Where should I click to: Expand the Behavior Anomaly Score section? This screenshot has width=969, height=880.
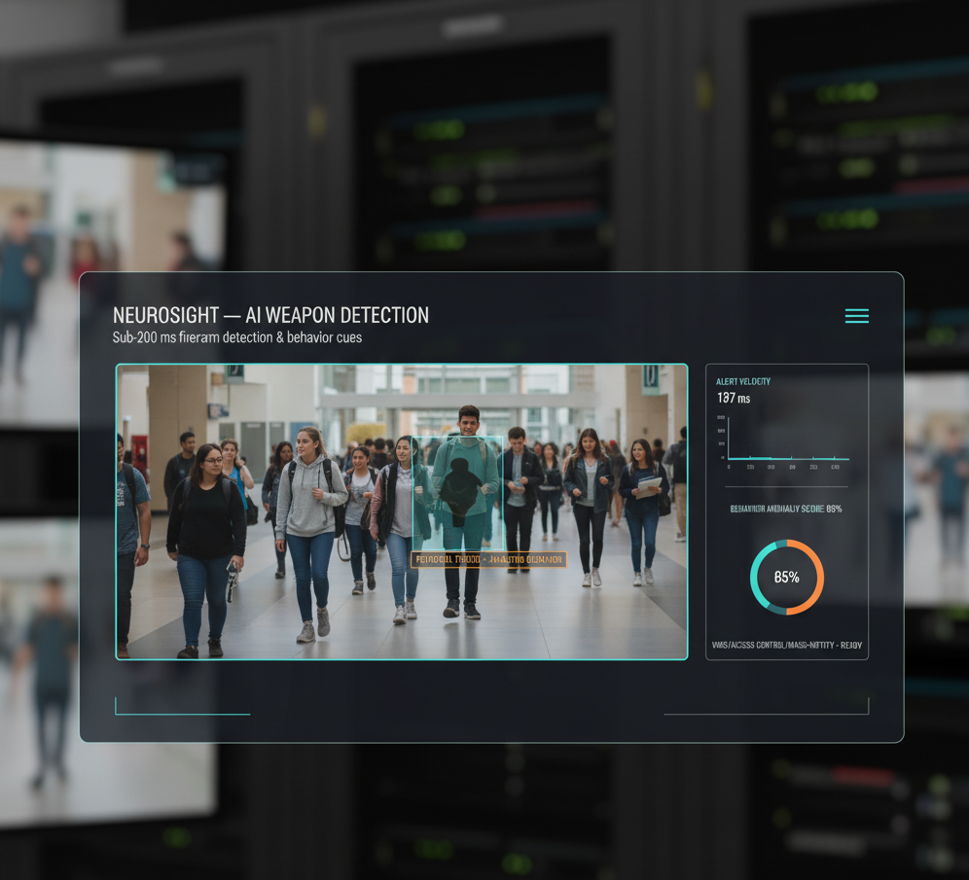786,507
